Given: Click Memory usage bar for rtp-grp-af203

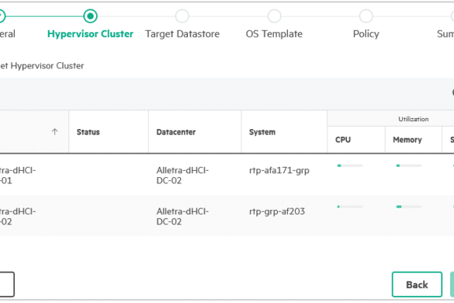Looking at the screenshot, I should 409,207.
